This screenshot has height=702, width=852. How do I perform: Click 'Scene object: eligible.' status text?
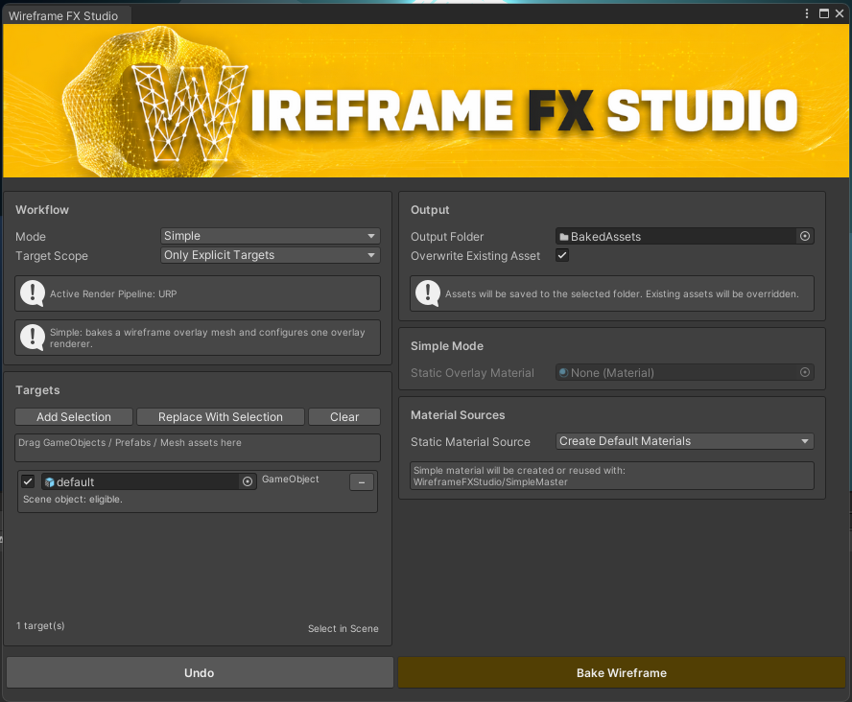pyautogui.click(x=73, y=500)
